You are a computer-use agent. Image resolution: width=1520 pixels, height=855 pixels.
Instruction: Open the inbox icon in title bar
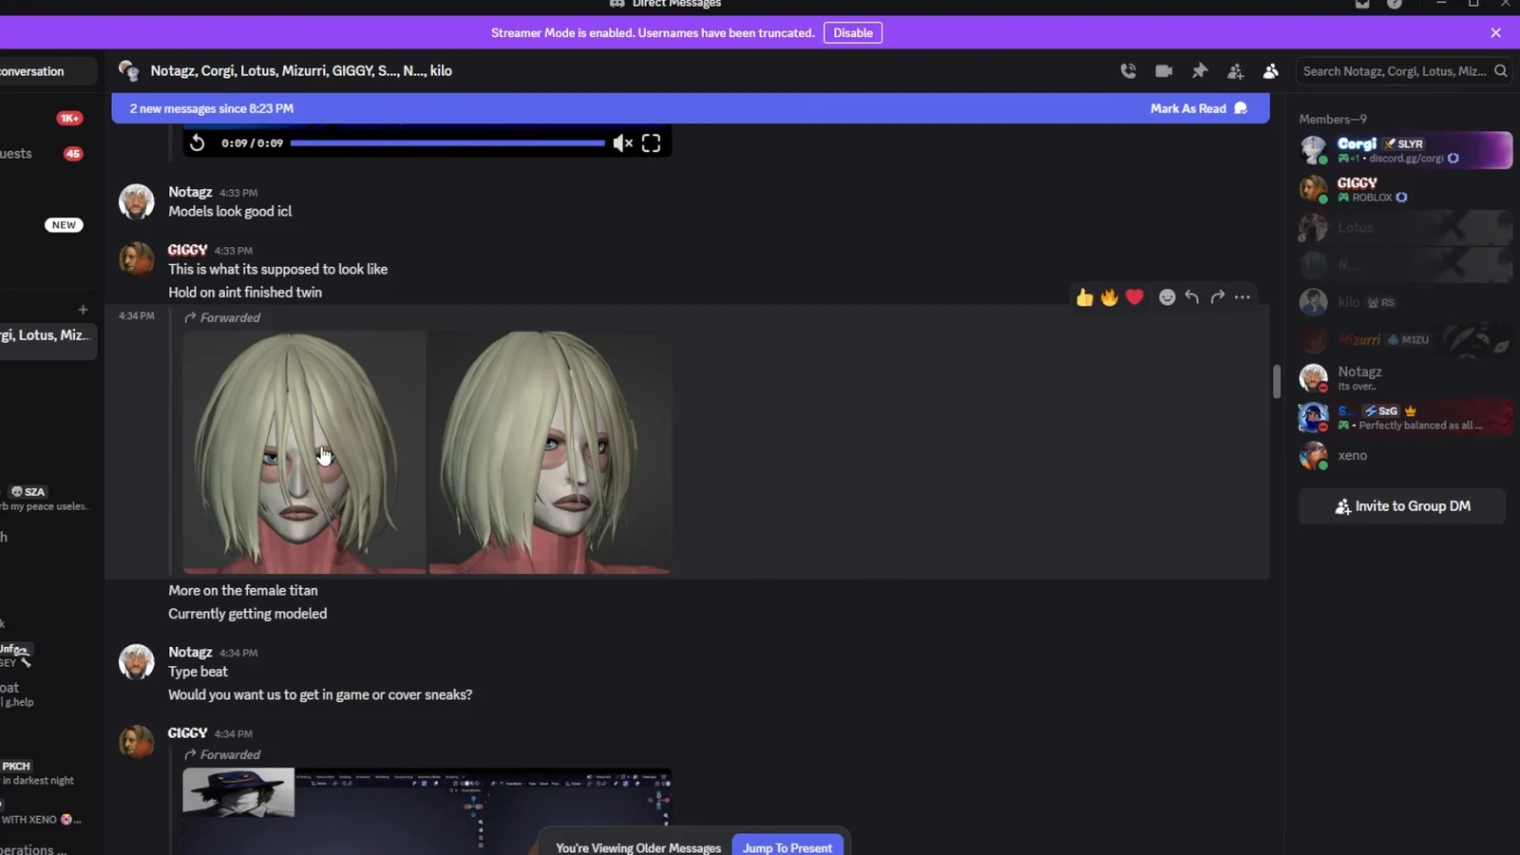1361,5
